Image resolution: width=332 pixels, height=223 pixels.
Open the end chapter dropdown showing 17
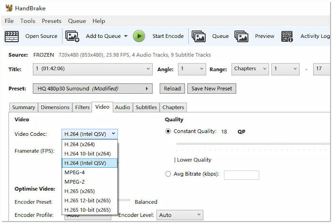tap(322, 69)
